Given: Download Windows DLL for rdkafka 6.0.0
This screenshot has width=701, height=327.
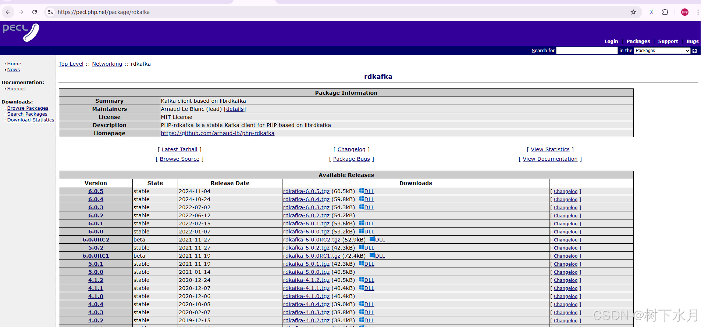Looking at the screenshot, I should pos(366,232).
